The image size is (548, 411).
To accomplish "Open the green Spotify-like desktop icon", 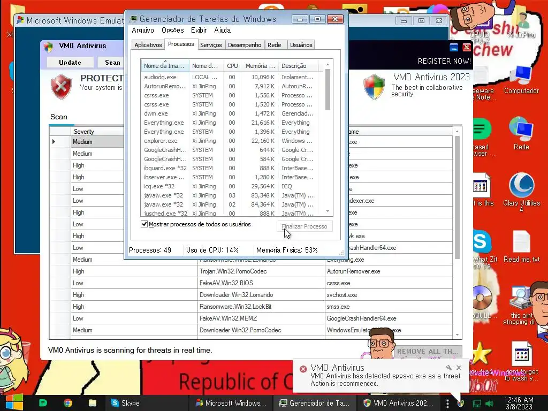I will 482,130.
